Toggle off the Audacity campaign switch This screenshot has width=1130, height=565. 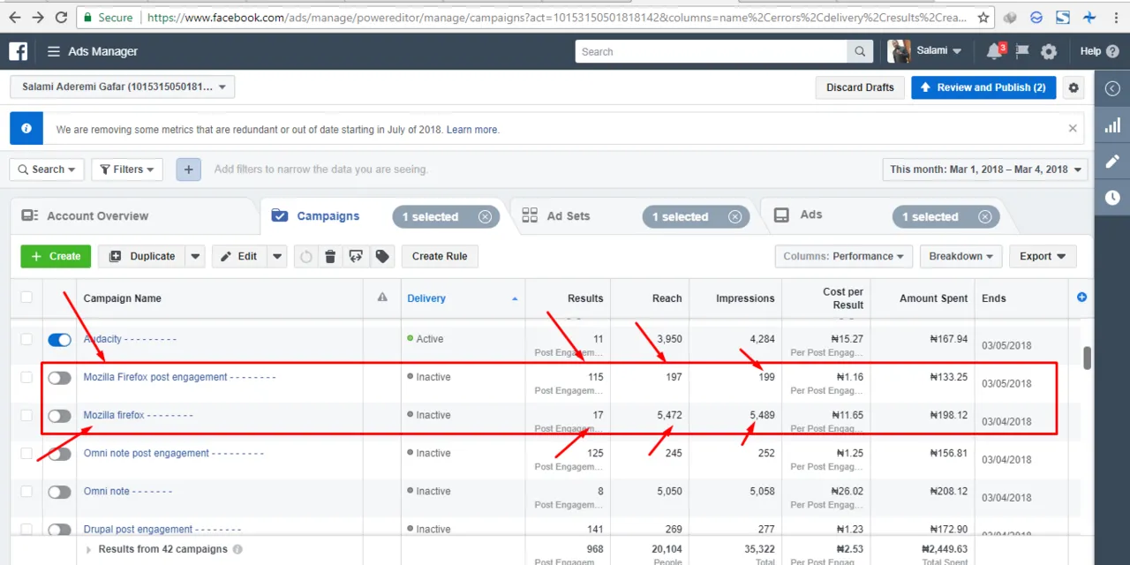tap(59, 340)
